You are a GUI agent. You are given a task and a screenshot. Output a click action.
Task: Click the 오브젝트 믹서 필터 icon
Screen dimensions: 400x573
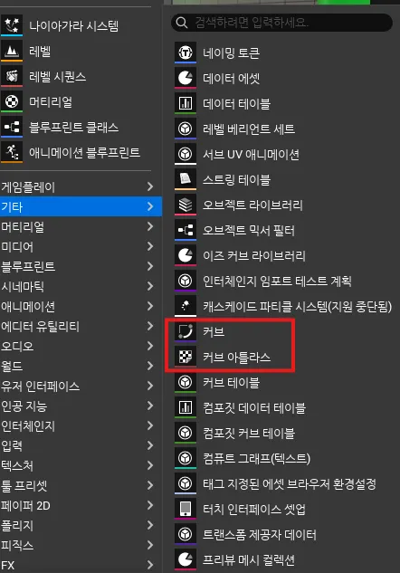click(x=186, y=230)
